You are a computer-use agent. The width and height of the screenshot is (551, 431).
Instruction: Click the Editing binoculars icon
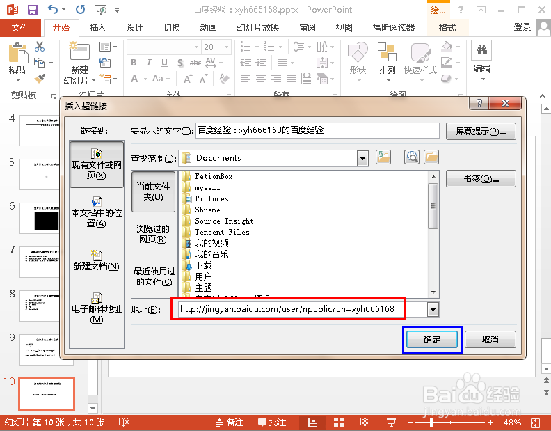481,50
